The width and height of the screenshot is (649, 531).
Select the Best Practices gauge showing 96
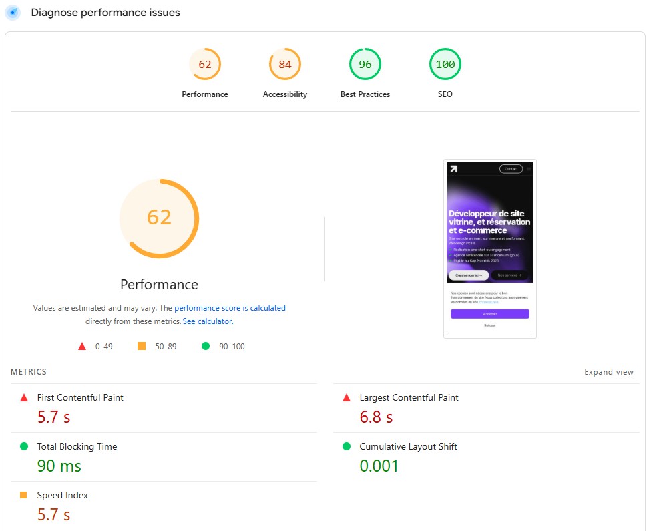(x=365, y=64)
